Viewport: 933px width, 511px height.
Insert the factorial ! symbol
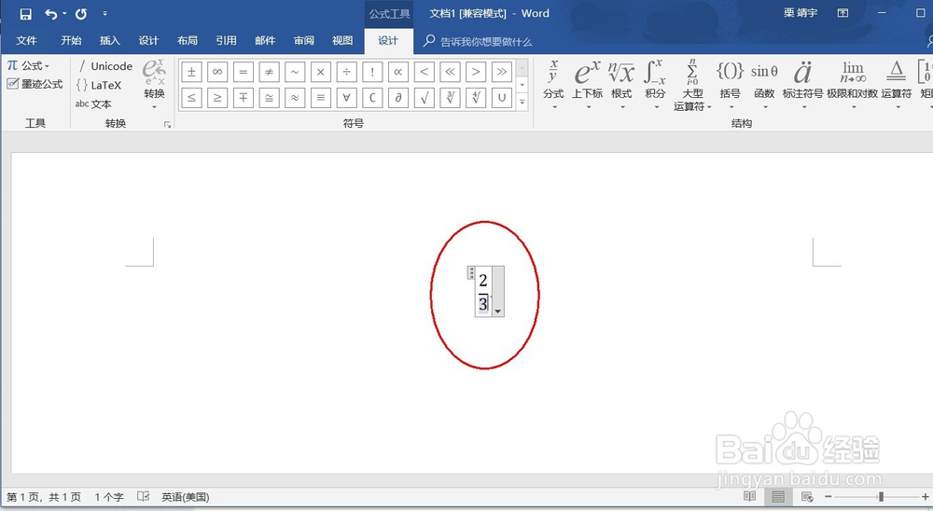(372, 72)
